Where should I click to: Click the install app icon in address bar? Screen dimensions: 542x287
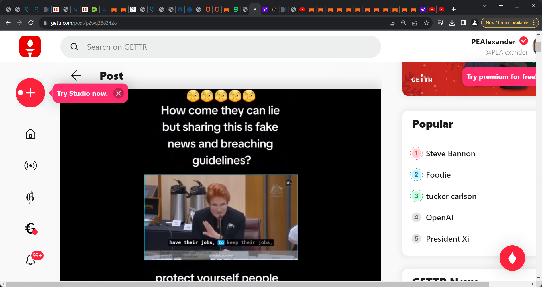392,23
